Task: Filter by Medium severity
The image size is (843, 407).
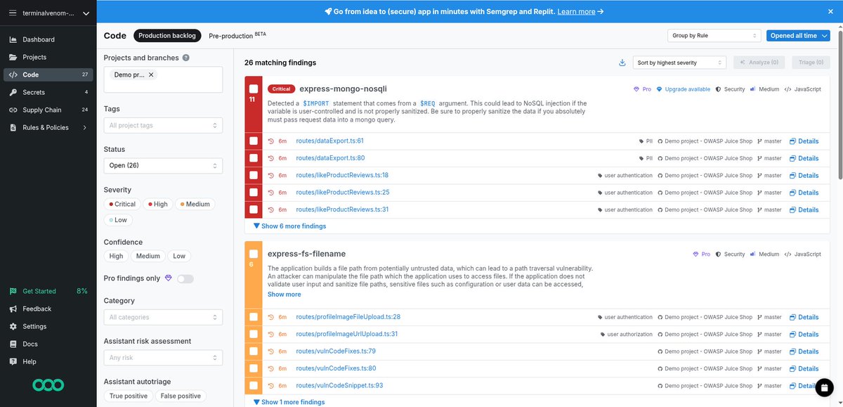Action: click(x=195, y=204)
